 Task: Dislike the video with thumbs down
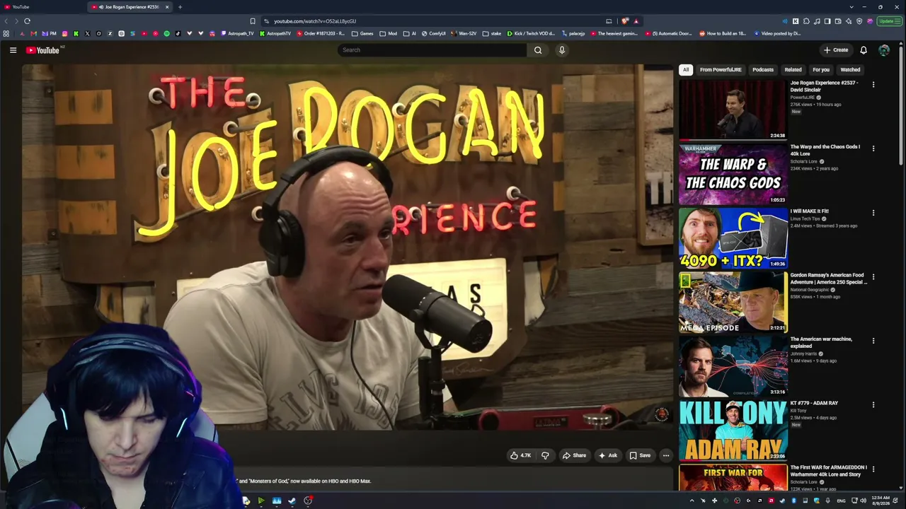tap(545, 455)
